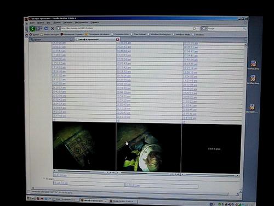Open the Home bookmark icon in bookmarks toolbar
The width and height of the screenshot is (274, 206).
coord(31,35)
